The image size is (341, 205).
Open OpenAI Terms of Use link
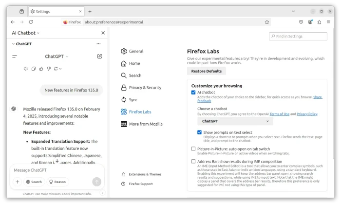click(x=280, y=114)
